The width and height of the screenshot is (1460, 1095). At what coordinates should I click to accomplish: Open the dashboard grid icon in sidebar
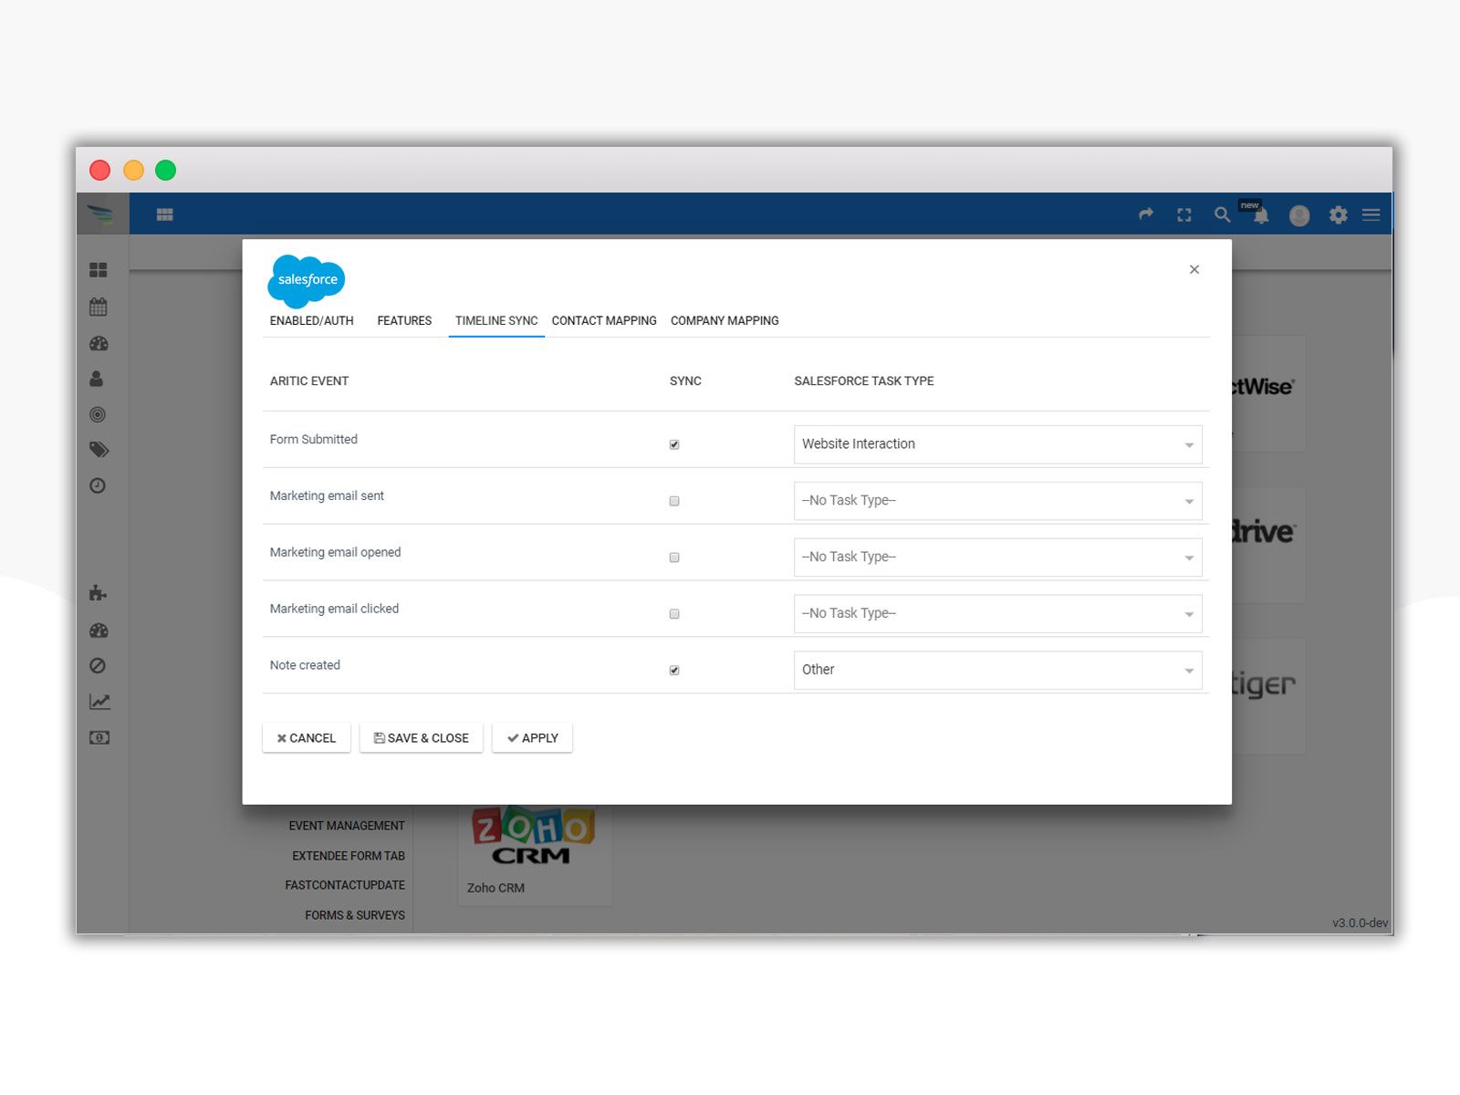click(99, 270)
